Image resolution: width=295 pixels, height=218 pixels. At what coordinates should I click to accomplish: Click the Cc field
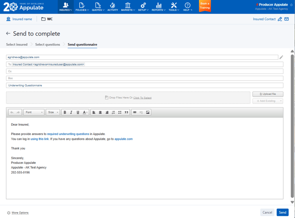pos(144,71)
